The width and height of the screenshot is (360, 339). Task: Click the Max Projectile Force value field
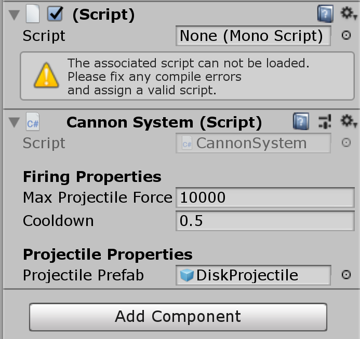point(265,197)
